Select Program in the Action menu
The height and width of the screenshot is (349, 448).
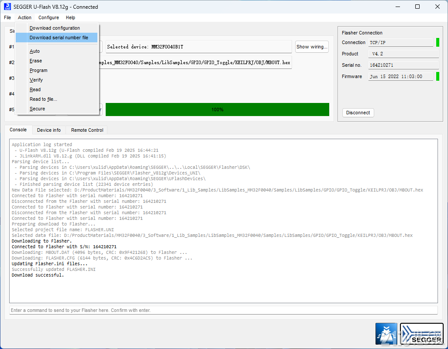pos(57,70)
